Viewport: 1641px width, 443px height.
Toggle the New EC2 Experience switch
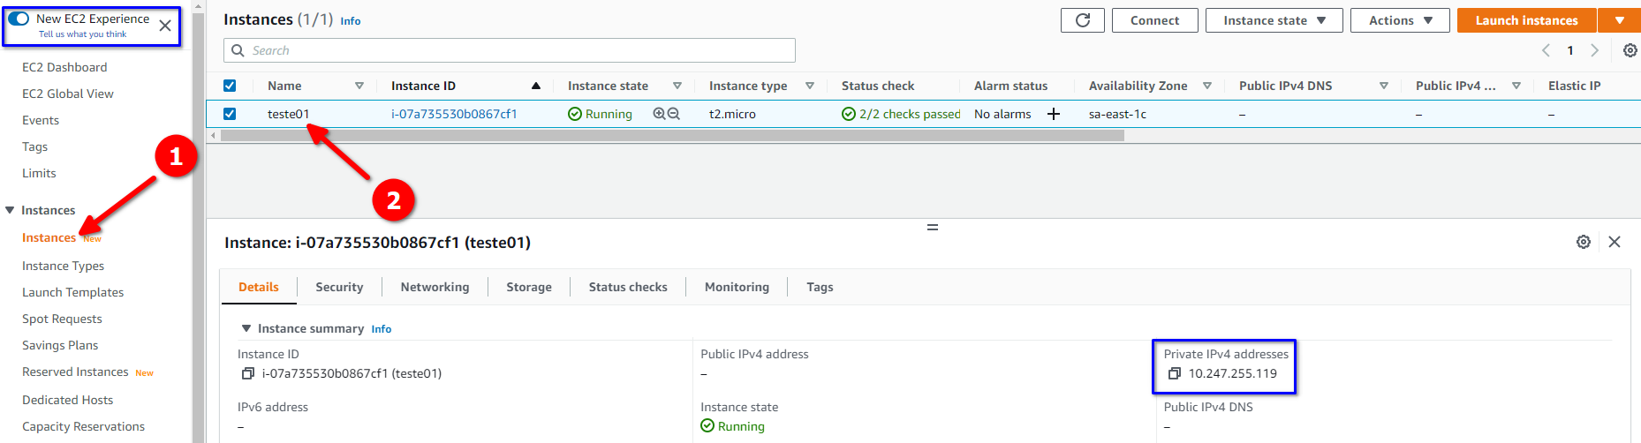(x=19, y=19)
